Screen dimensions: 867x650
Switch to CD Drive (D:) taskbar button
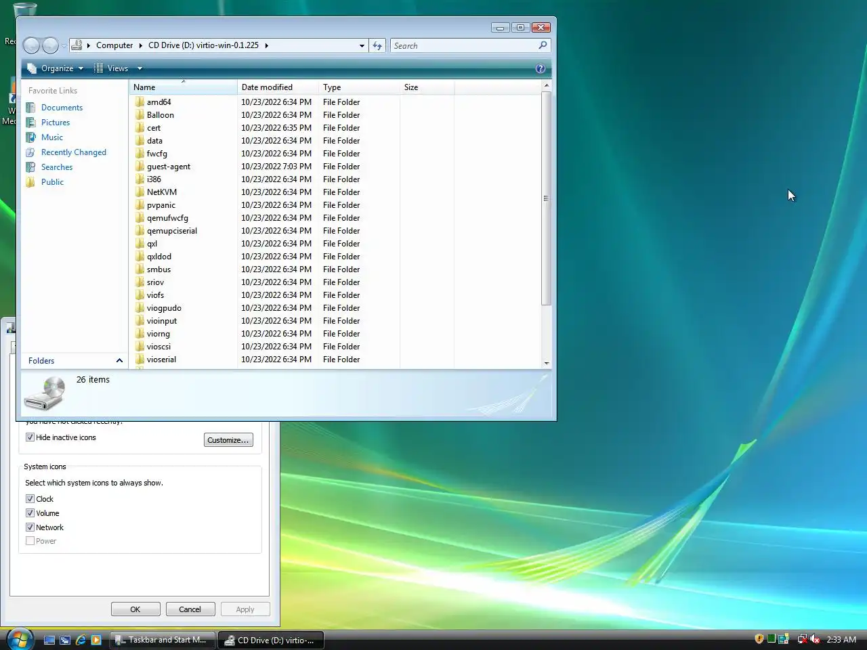pos(271,640)
